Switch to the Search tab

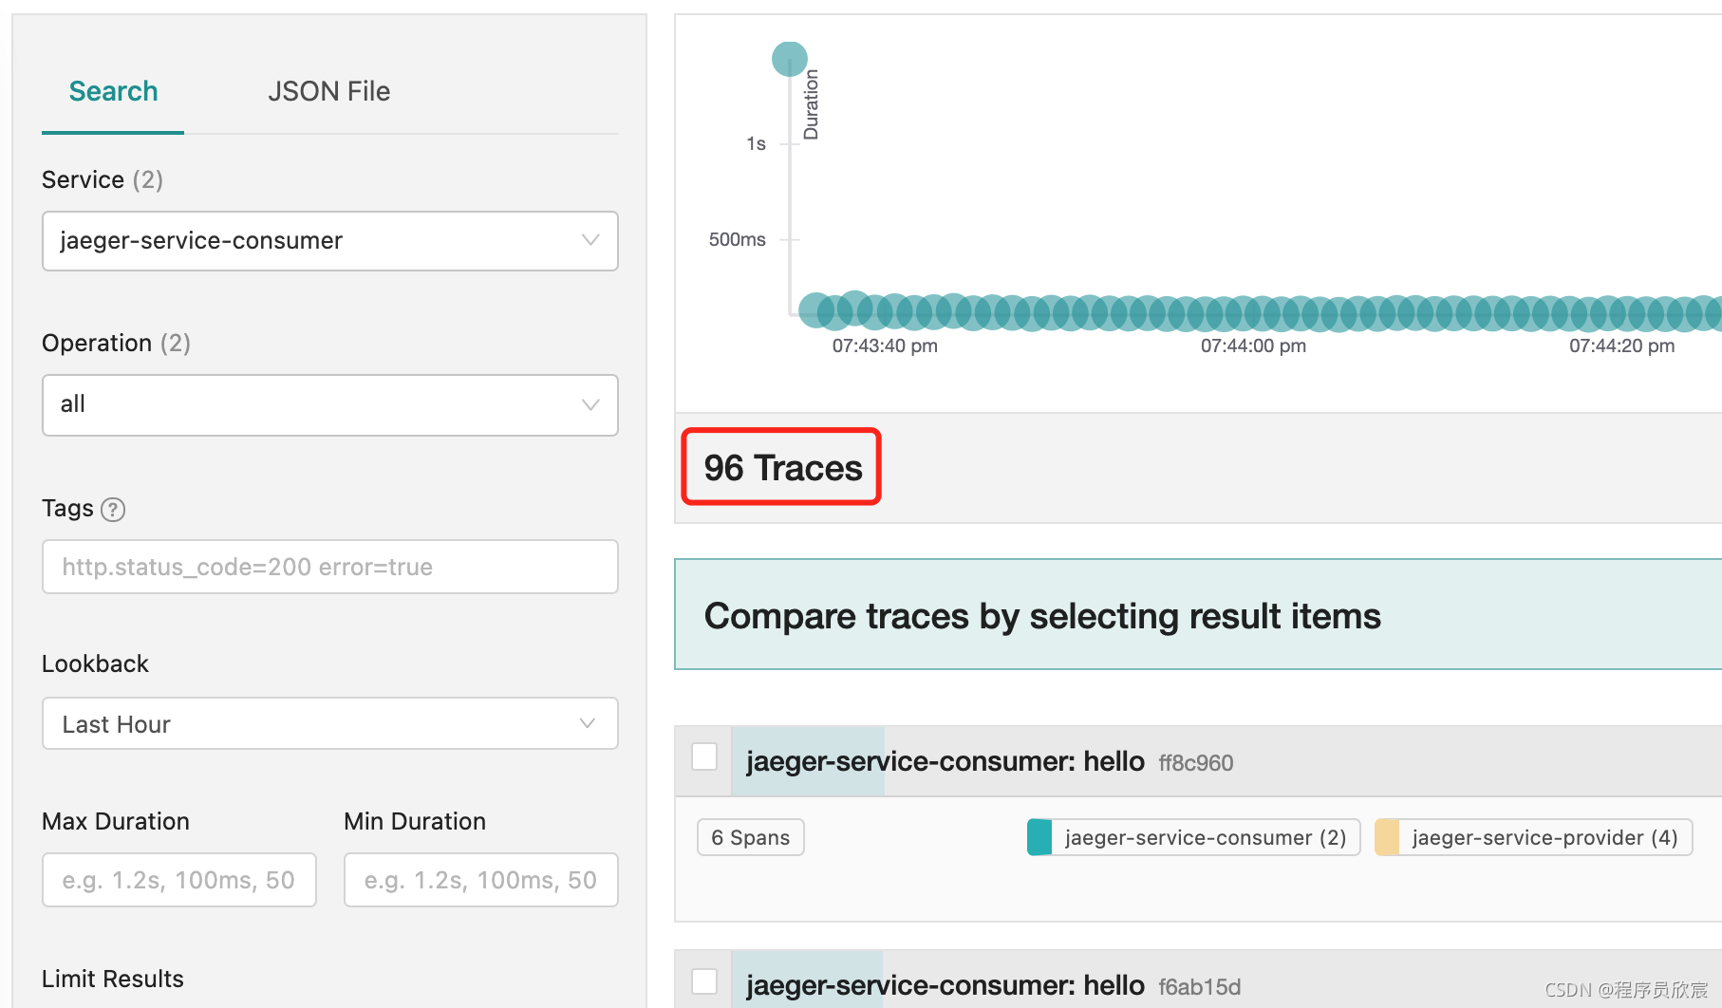pyautogui.click(x=113, y=91)
